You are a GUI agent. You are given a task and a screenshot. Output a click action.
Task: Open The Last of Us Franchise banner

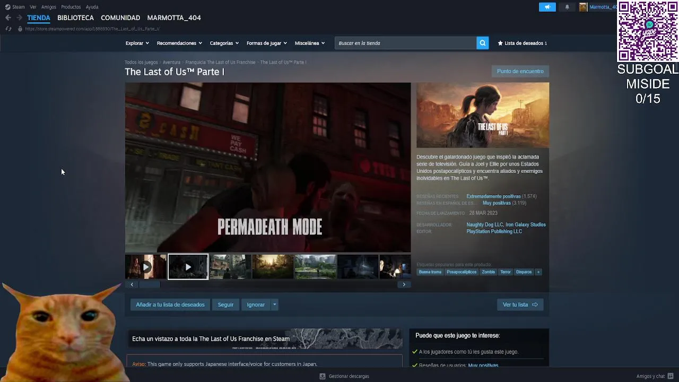click(x=264, y=338)
